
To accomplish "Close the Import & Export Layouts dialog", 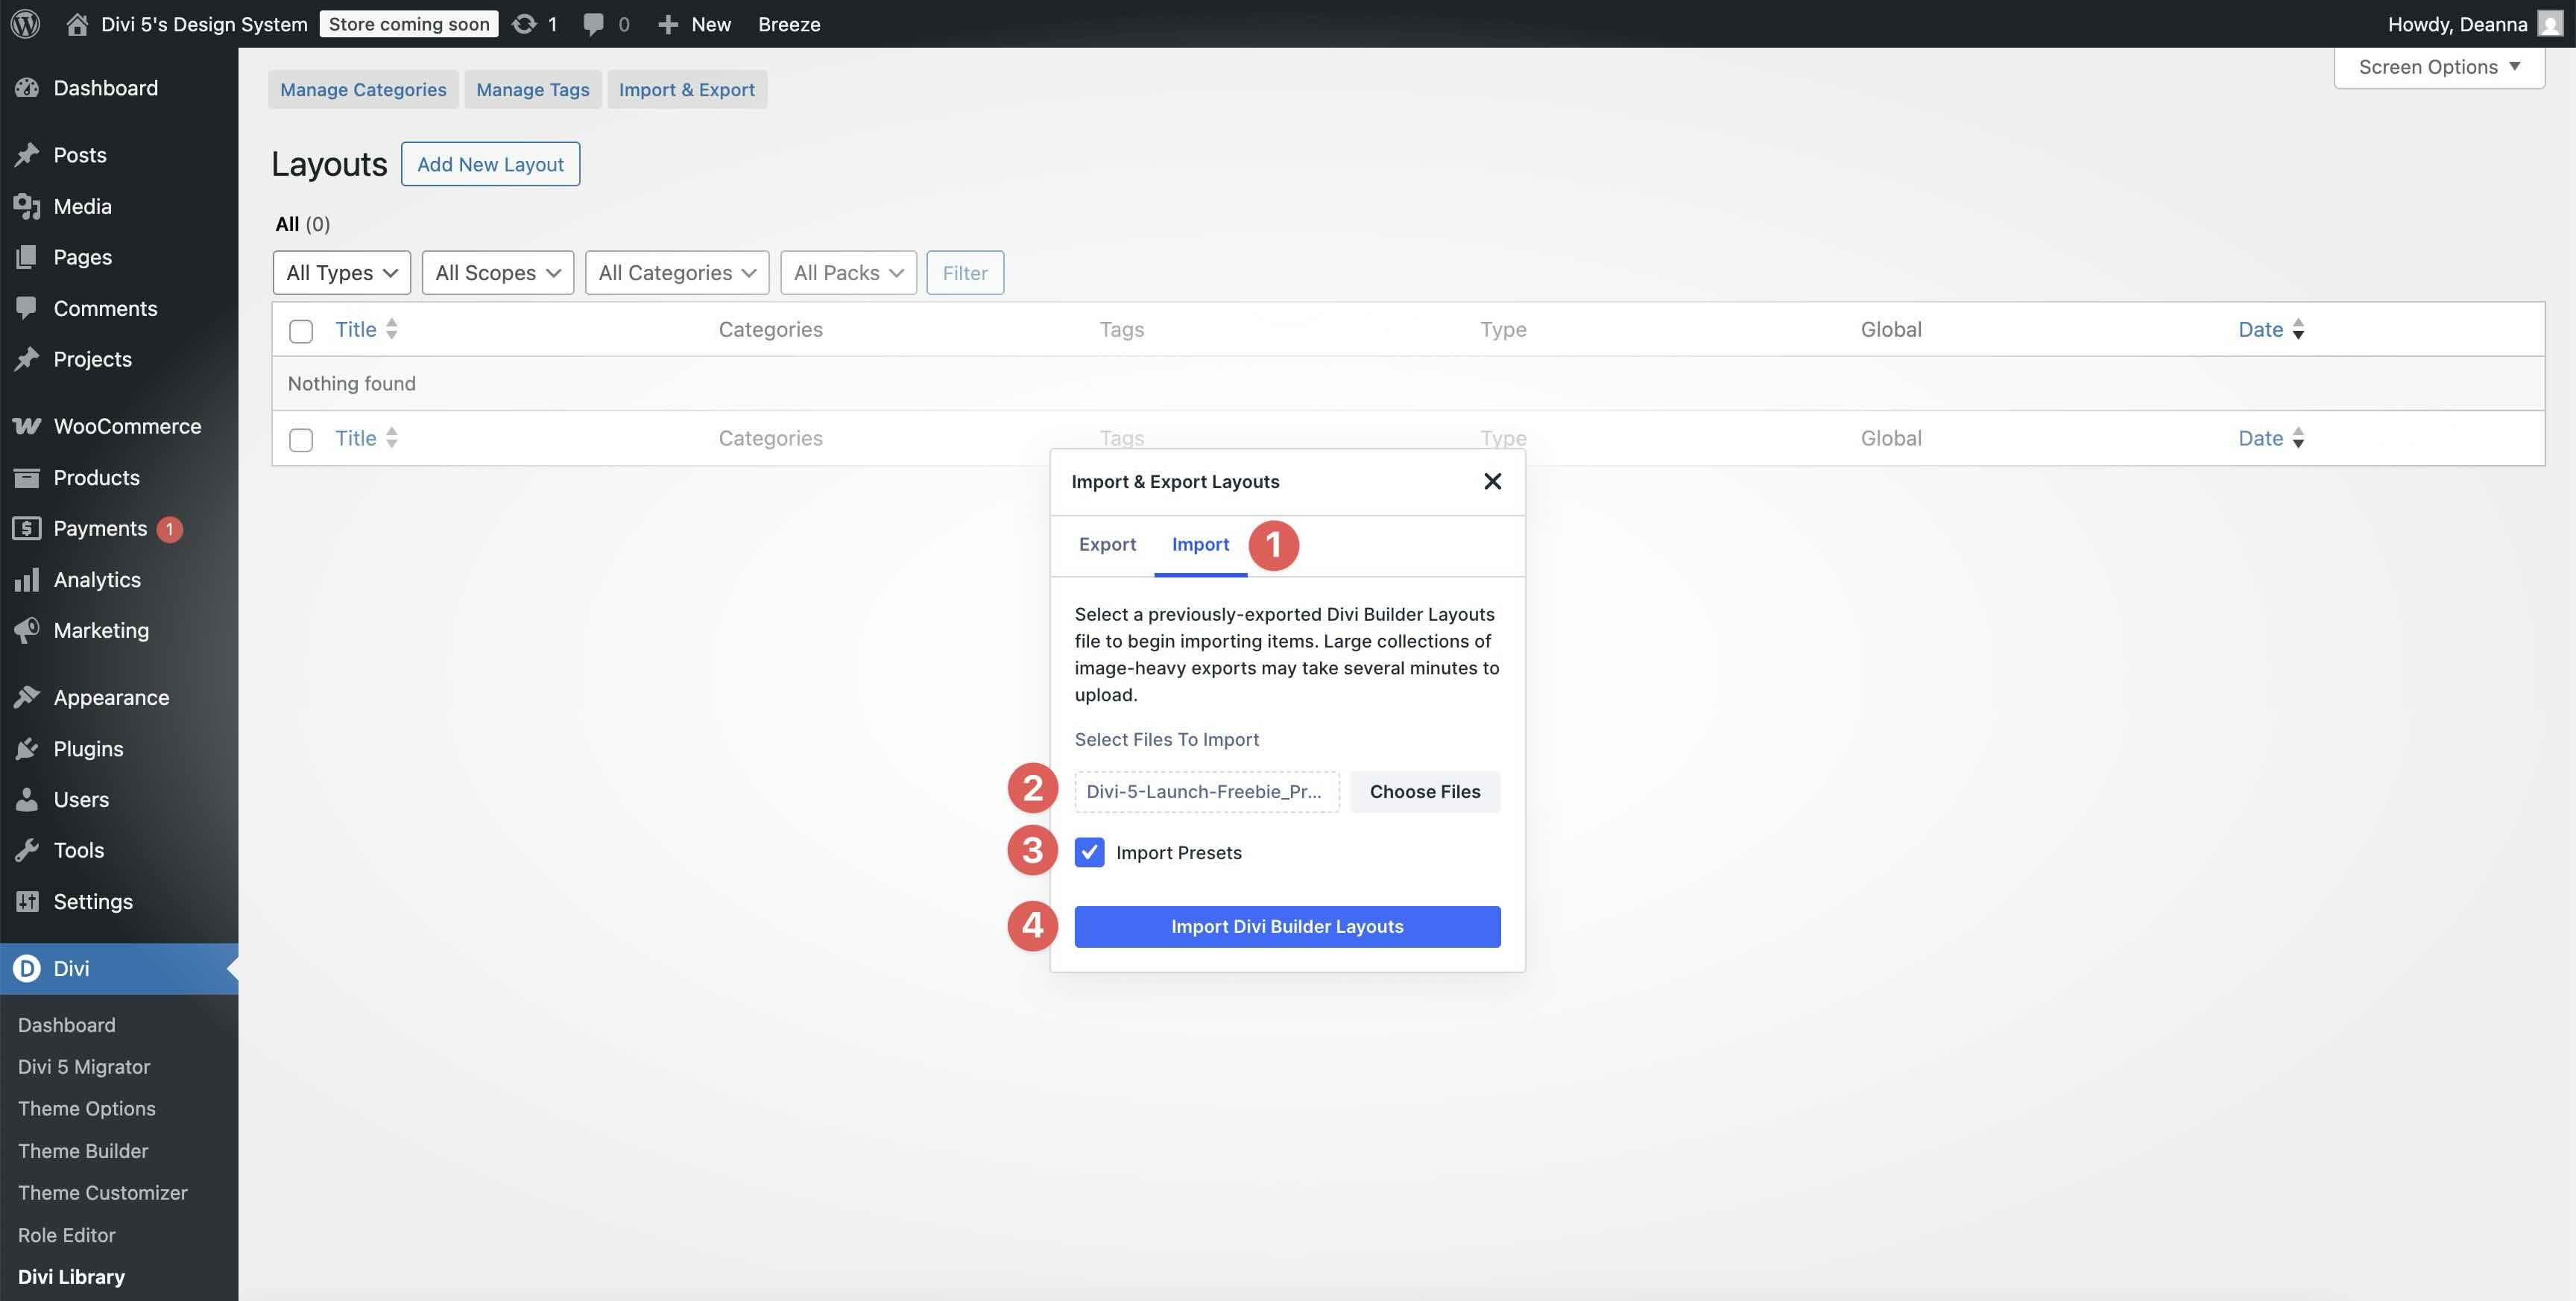I will click(1492, 481).
